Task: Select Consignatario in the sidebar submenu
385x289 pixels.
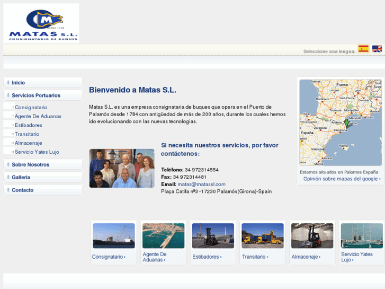Action: 31,108
